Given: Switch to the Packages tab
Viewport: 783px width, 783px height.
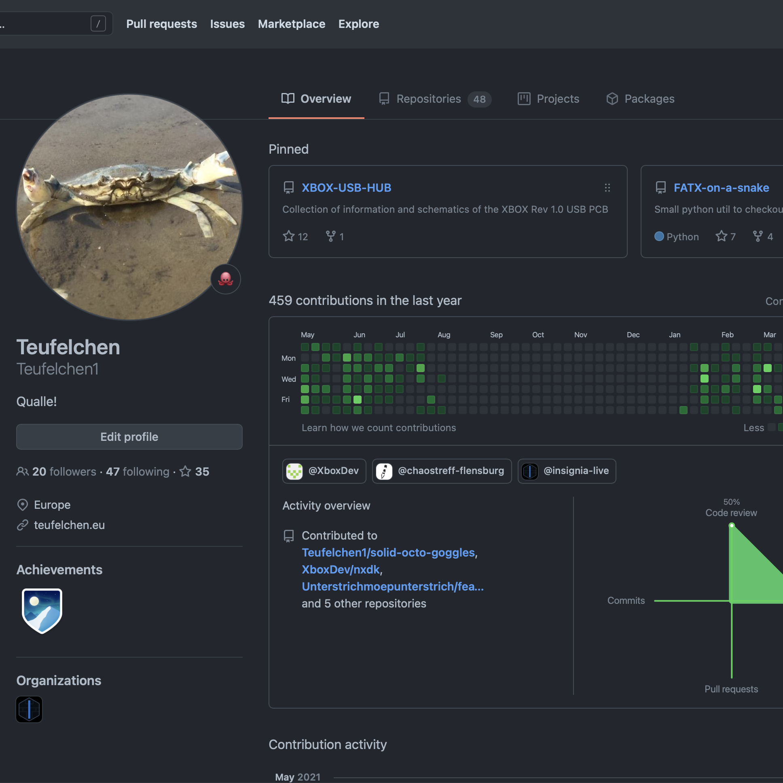Looking at the screenshot, I should pos(640,99).
